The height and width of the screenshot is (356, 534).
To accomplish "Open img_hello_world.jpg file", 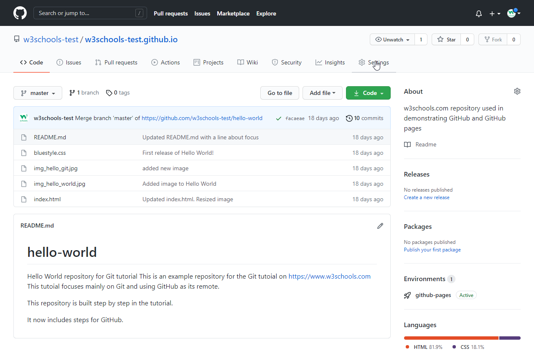I will pos(59,184).
